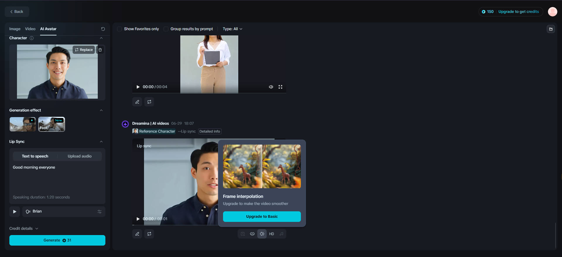This screenshot has height=257, width=562.
Task: Click the lip sync lips icon
Action: (x=252, y=234)
